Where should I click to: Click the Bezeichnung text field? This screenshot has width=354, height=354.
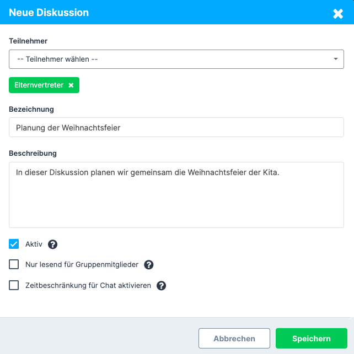176,128
